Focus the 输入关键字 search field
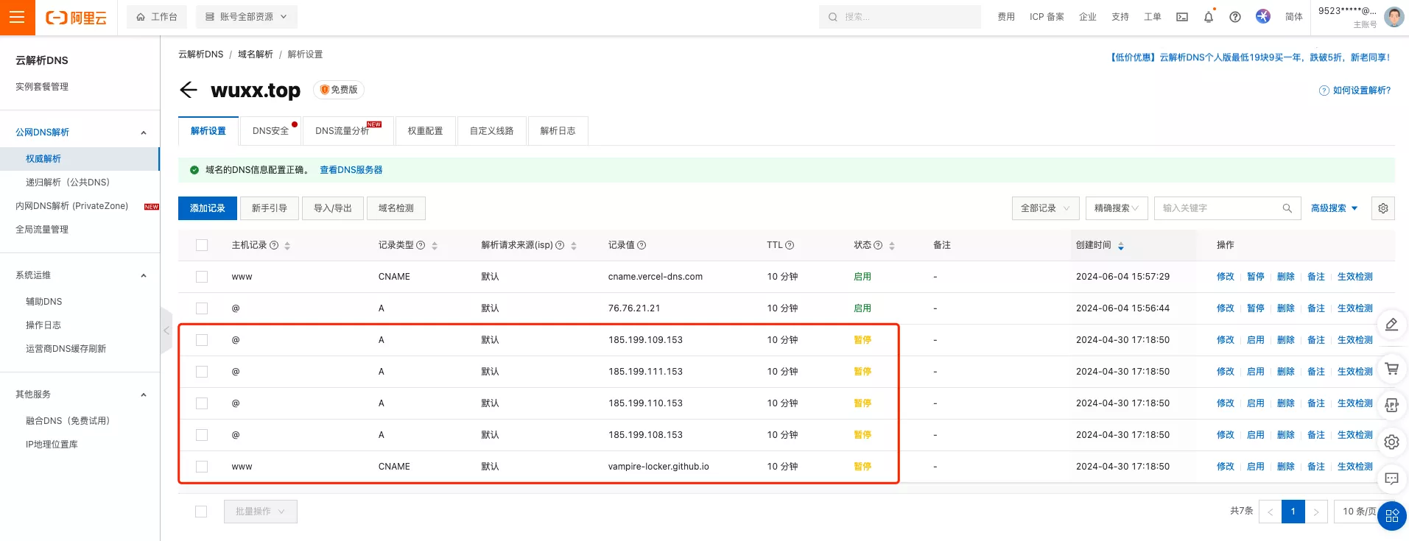 (x=1219, y=208)
